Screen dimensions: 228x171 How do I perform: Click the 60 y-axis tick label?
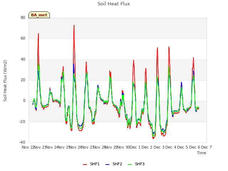(x=23, y=38)
